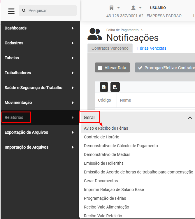Open Imprimir Relação de Salário Base
The image size is (195, 219).
(x=114, y=190)
